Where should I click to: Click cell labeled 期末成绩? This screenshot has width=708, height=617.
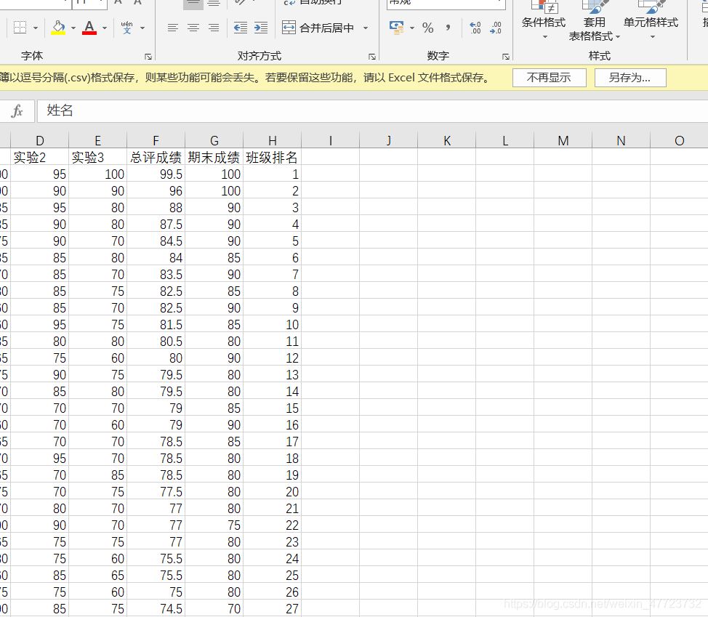click(x=214, y=157)
